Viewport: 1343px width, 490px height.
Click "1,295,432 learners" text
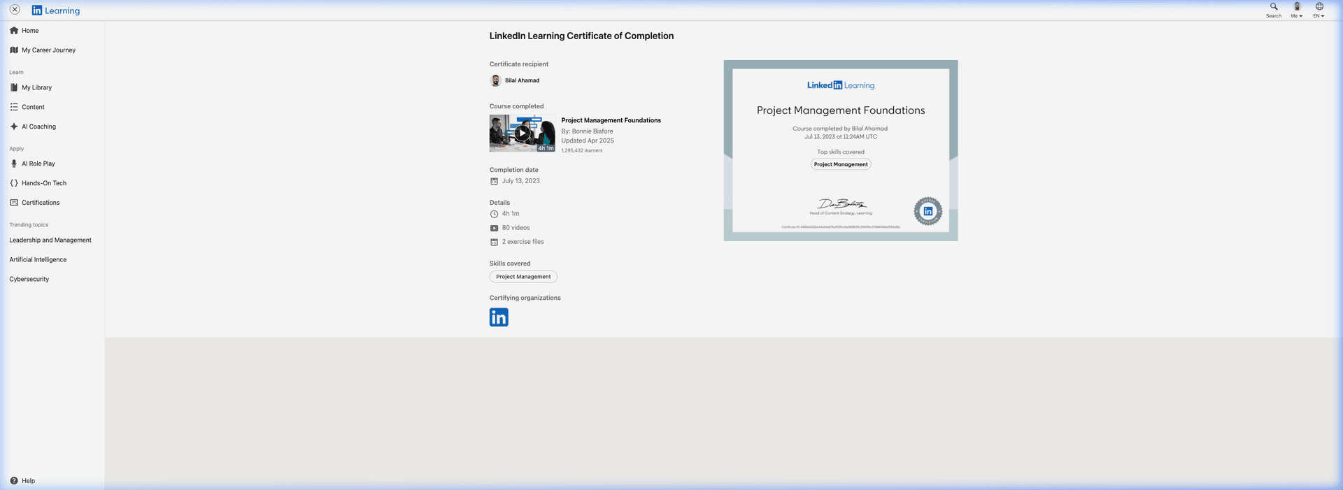click(582, 150)
